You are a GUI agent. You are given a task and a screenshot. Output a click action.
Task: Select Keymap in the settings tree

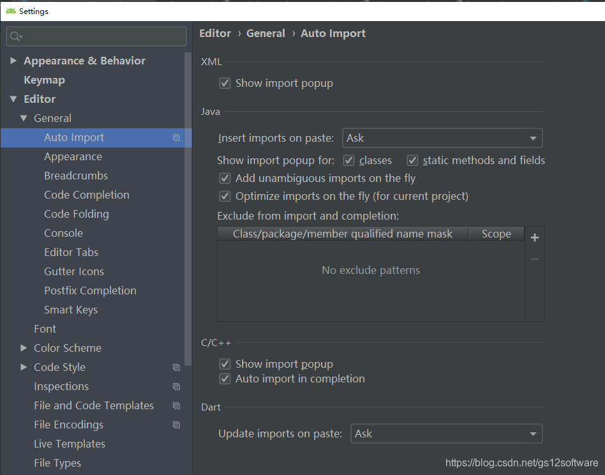pyautogui.click(x=45, y=80)
